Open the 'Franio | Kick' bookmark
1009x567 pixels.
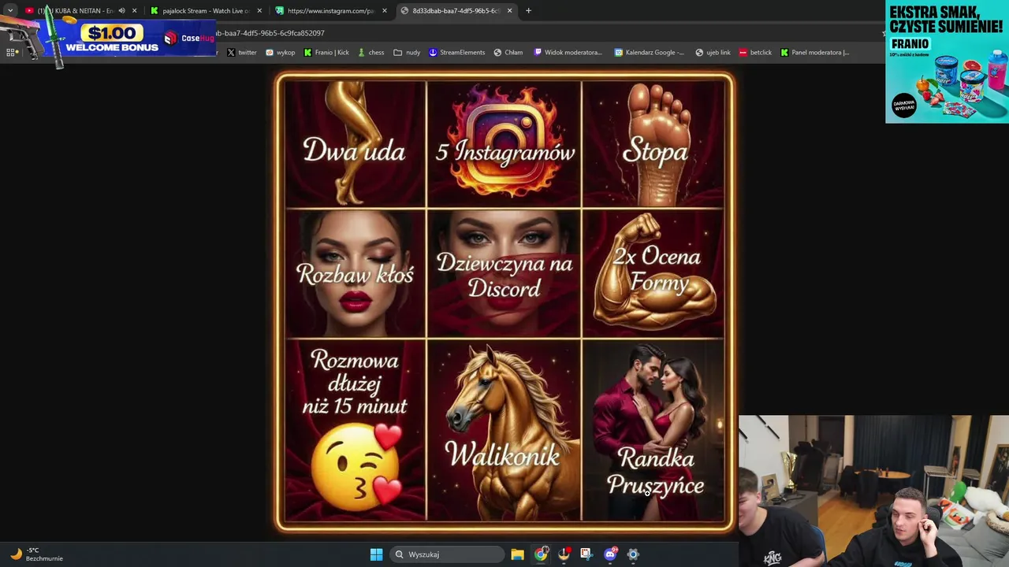click(x=326, y=53)
